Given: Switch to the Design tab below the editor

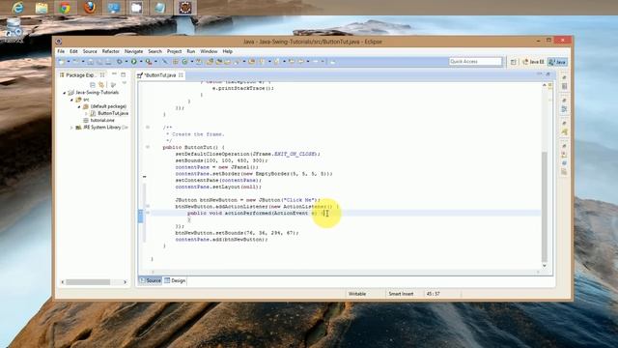Looking at the screenshot, I should [x=175, y=280].
